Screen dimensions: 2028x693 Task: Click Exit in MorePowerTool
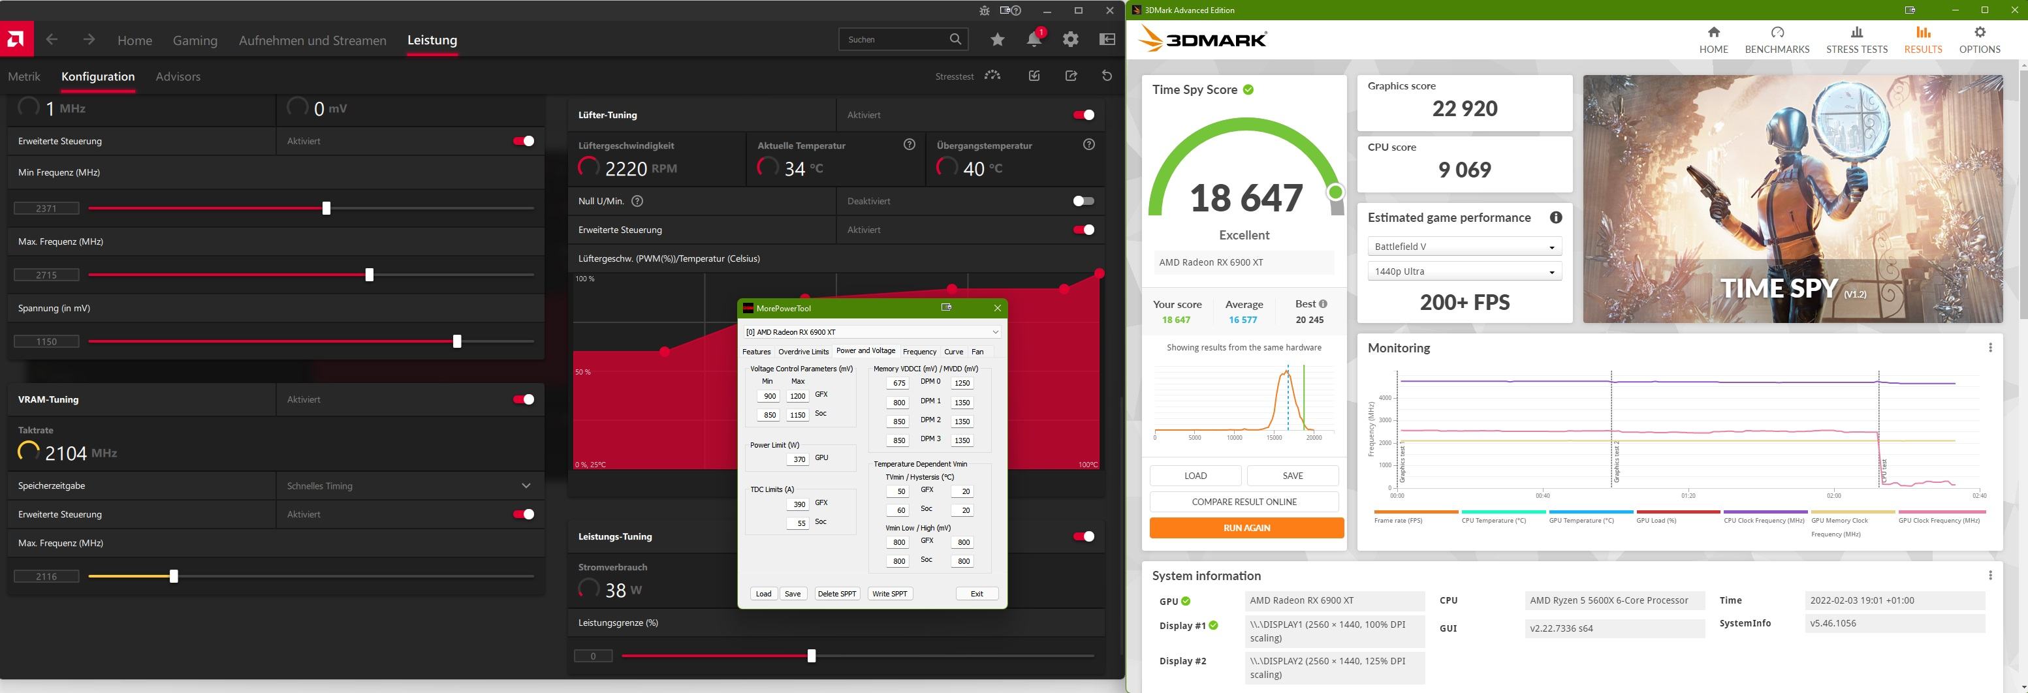click(977, 594)
